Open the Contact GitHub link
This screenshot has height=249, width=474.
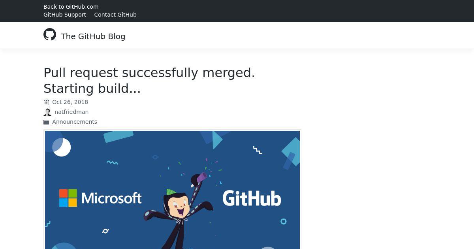(115, 15)
